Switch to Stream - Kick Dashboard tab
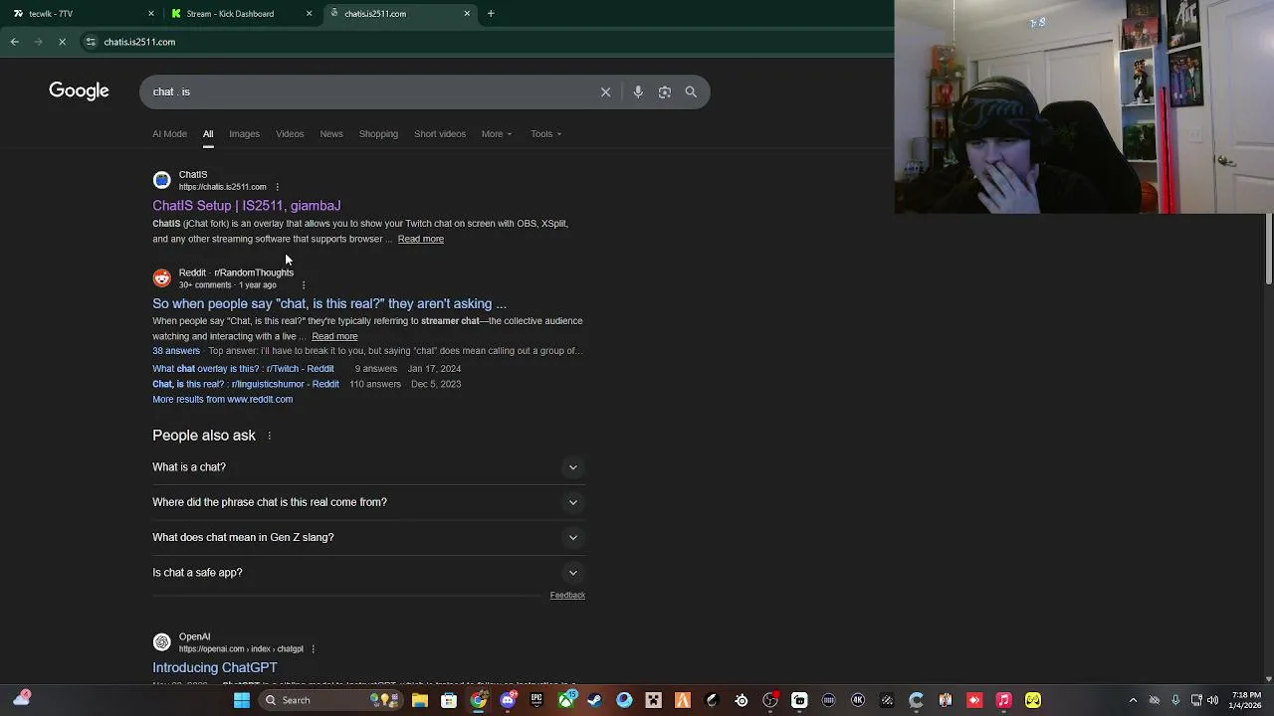This screenshot has width=1274, height=716. point(240,13)
